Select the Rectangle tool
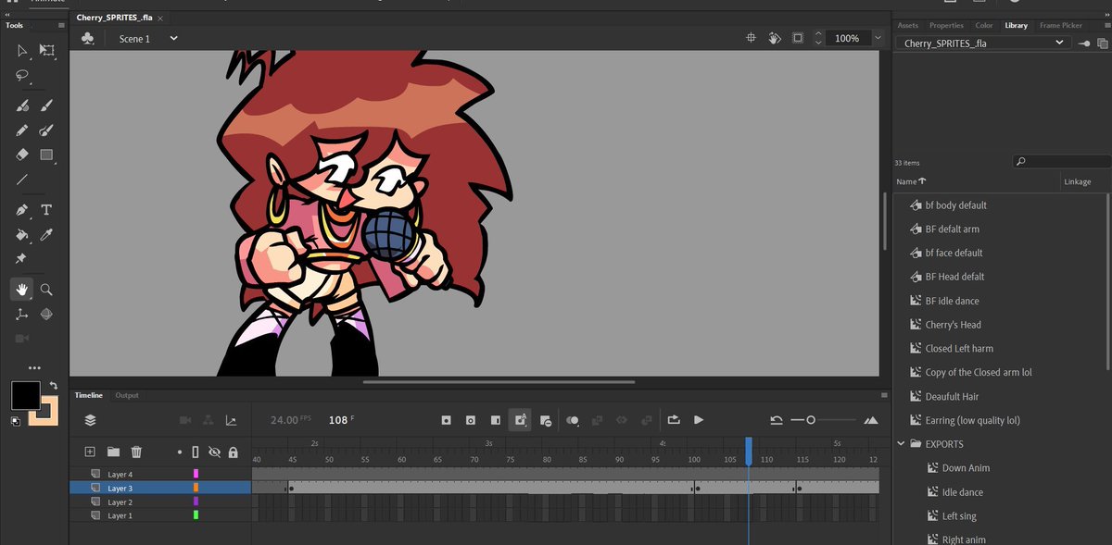 click(x=46, y=155)
